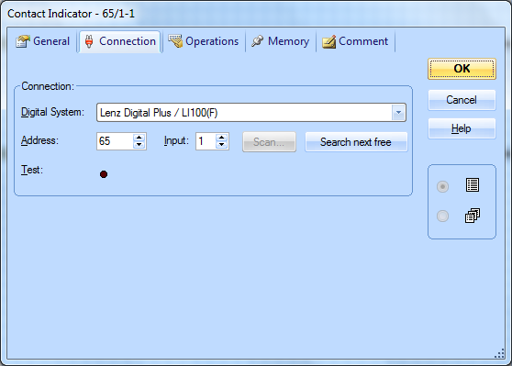Switch to the Operations tab
512x366 pixels.
tap(204, 41)
